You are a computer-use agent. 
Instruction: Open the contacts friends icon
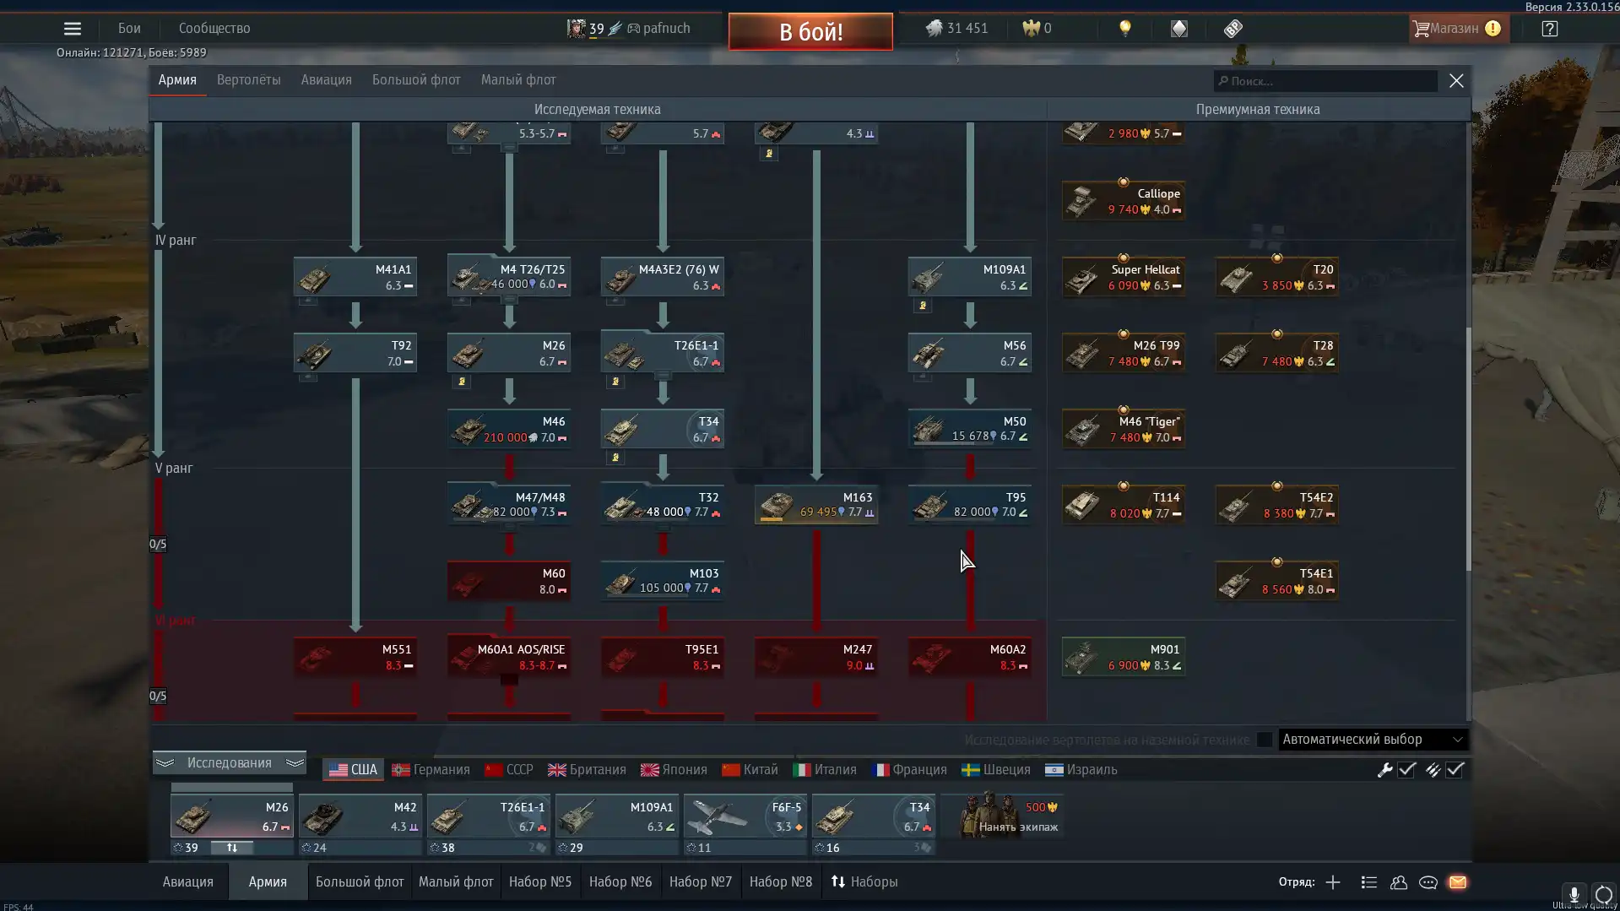(1399, 882)
